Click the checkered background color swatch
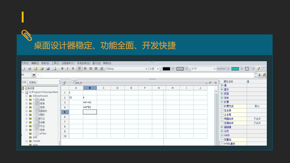 tap(180, 69)
